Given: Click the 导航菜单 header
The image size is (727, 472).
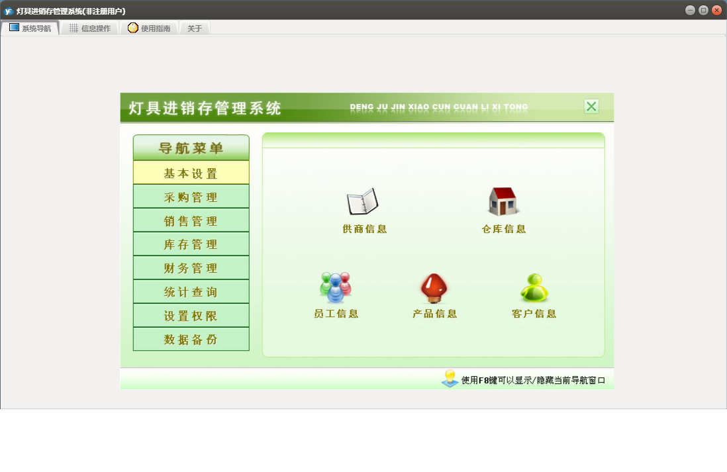Looking at the screenshot, I should (191, 148).
